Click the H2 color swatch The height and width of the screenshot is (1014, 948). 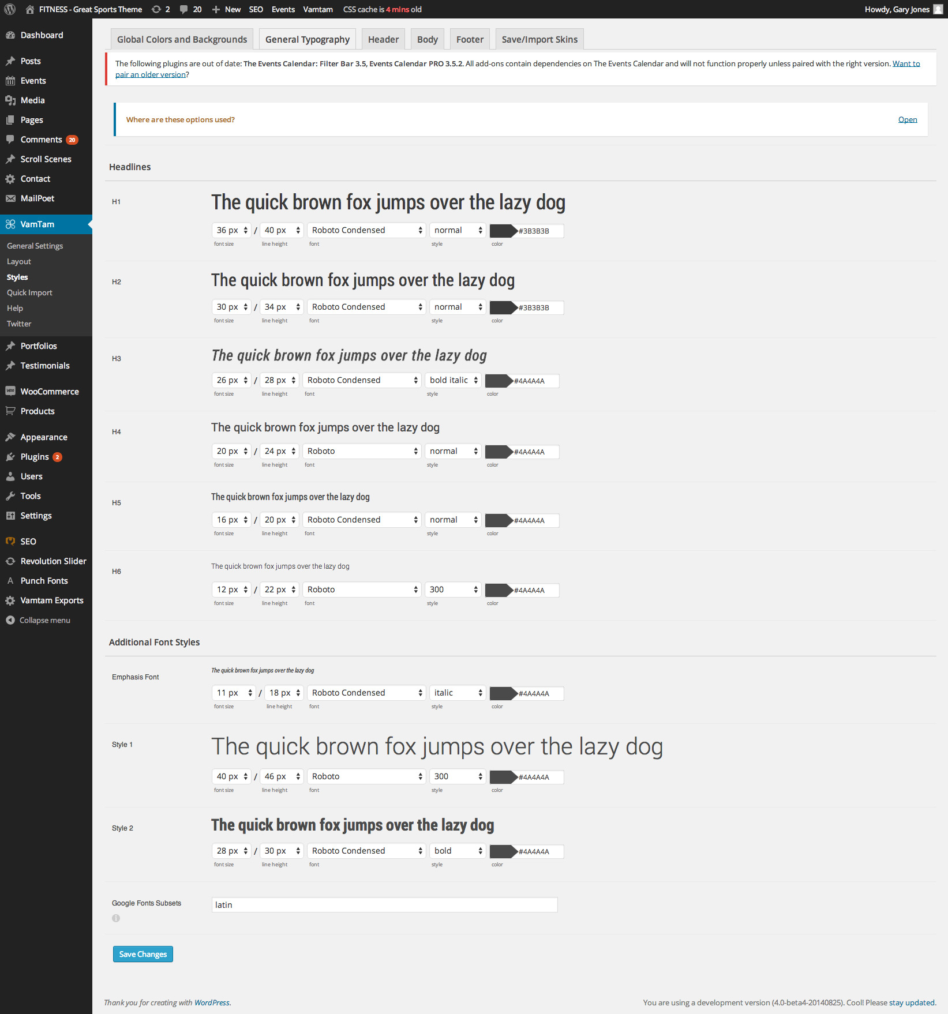502,307
